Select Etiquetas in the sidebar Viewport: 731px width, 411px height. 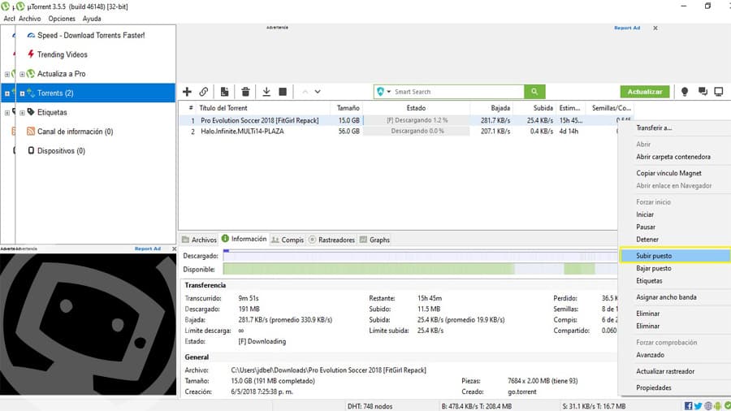coord(52,112)
